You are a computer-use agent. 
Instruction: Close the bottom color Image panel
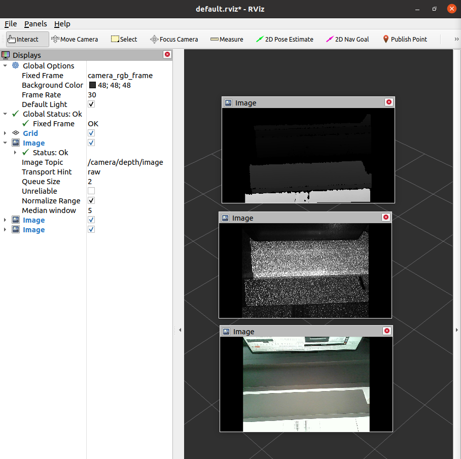point(387,331)
